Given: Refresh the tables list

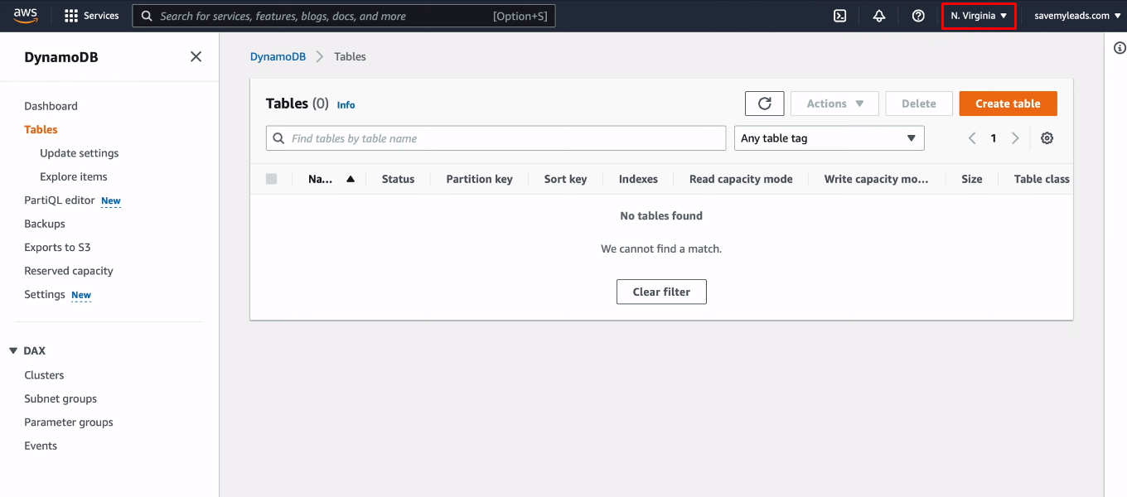Looking at the screenshot, I should tap(765, 104).
